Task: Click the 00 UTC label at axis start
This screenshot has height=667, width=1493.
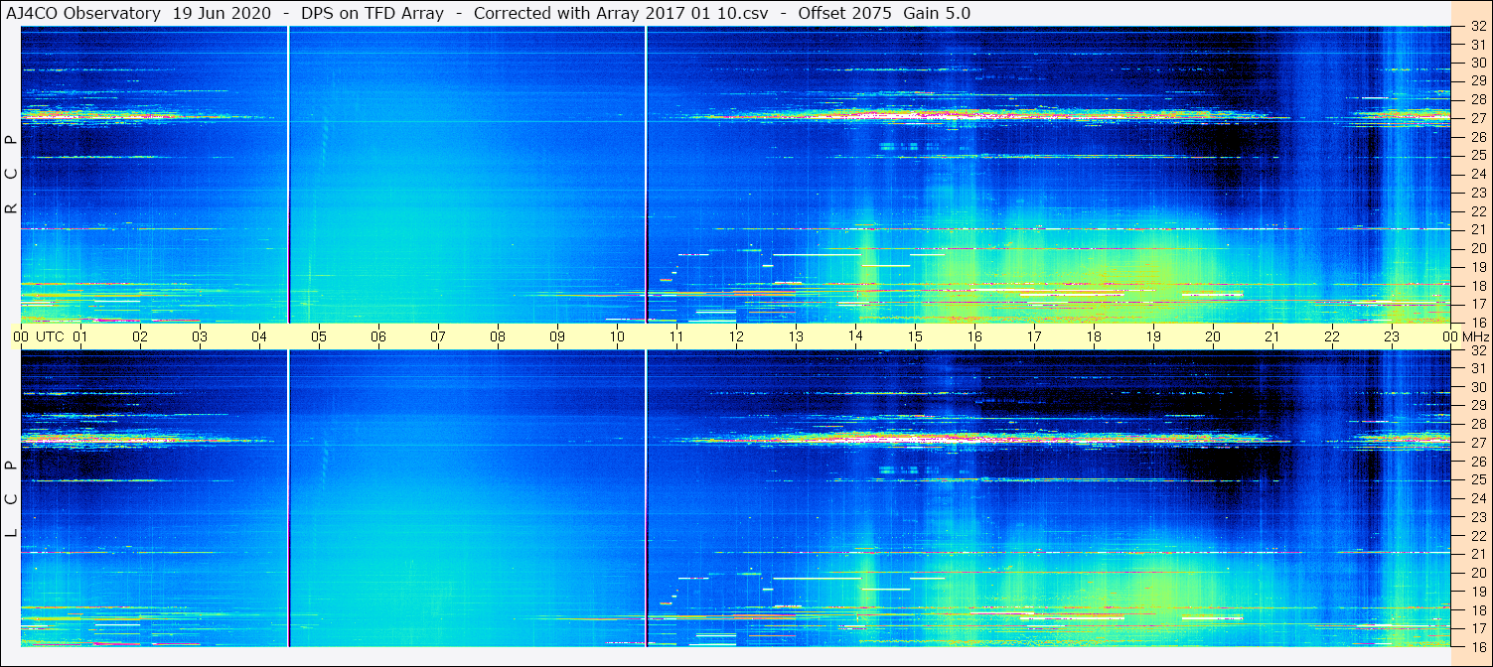Action: click(40, 336)
